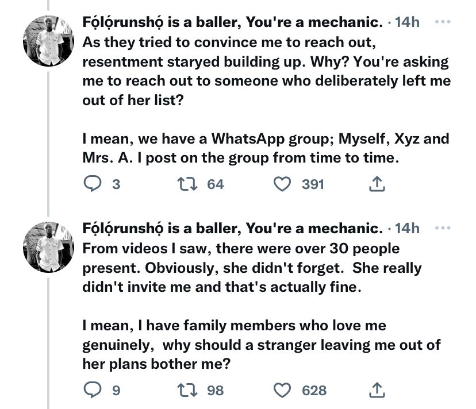Reply to the WhatsApp group tweet
The width and height of the screenshot is (476, 409).
tap(93, 184)
